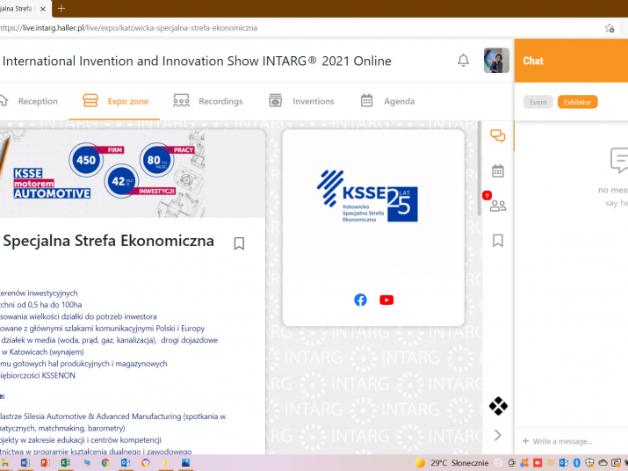Open the exhibitor's YouTube channel
The width and height of the screenshot is (628, 471).
[x=386, y=300]
